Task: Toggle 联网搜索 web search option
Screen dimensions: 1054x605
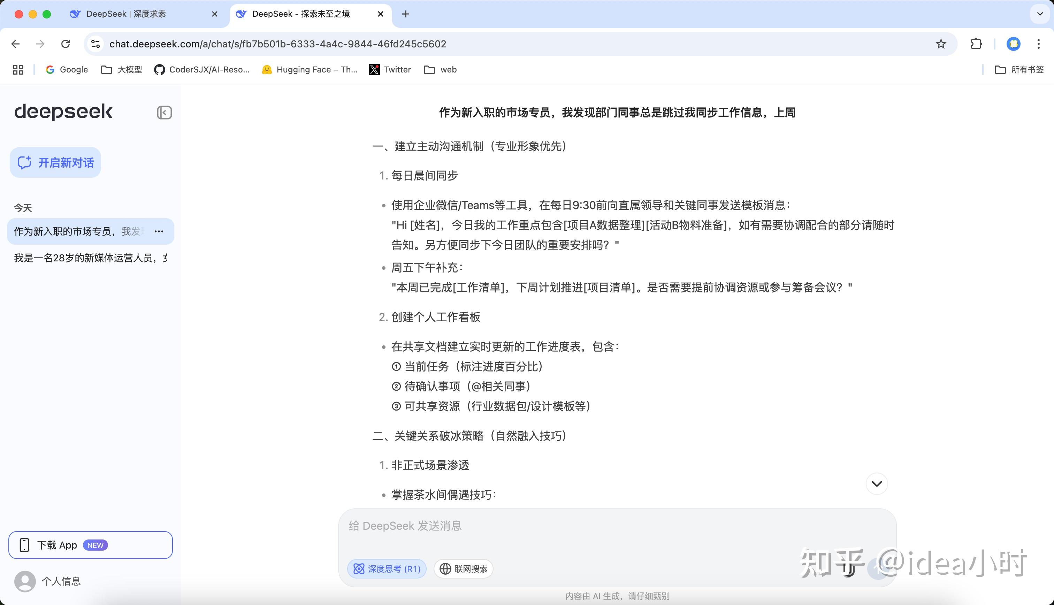Action: pos(463,569)
